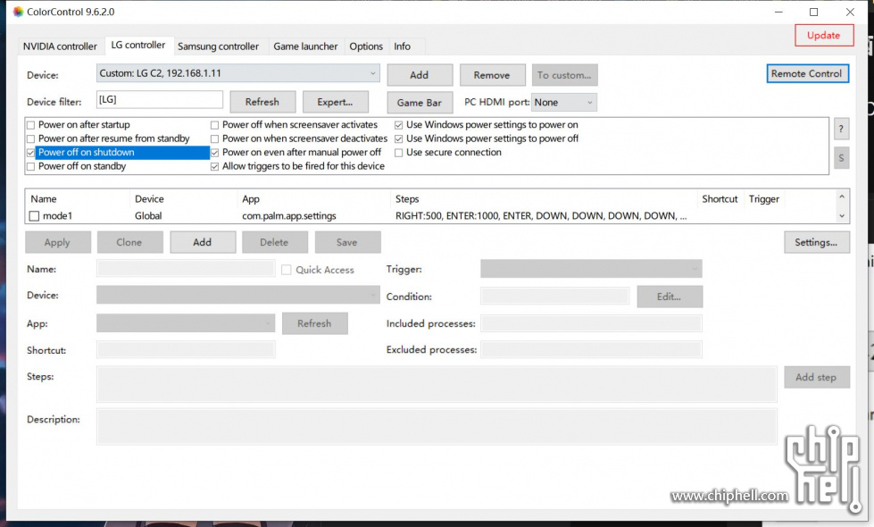Toggle Use Windows power settings to power off
This screenshot has height=527, width=874.
[x=398, y=138]
